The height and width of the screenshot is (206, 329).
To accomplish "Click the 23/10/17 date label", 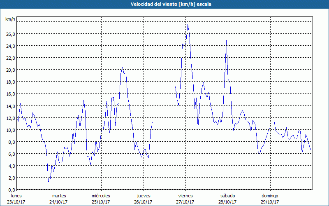I will pyautogui.click(x=16, y=202).
